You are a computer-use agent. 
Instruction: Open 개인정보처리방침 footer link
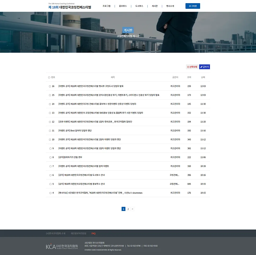pyautogui.click(x=78, y=234)
